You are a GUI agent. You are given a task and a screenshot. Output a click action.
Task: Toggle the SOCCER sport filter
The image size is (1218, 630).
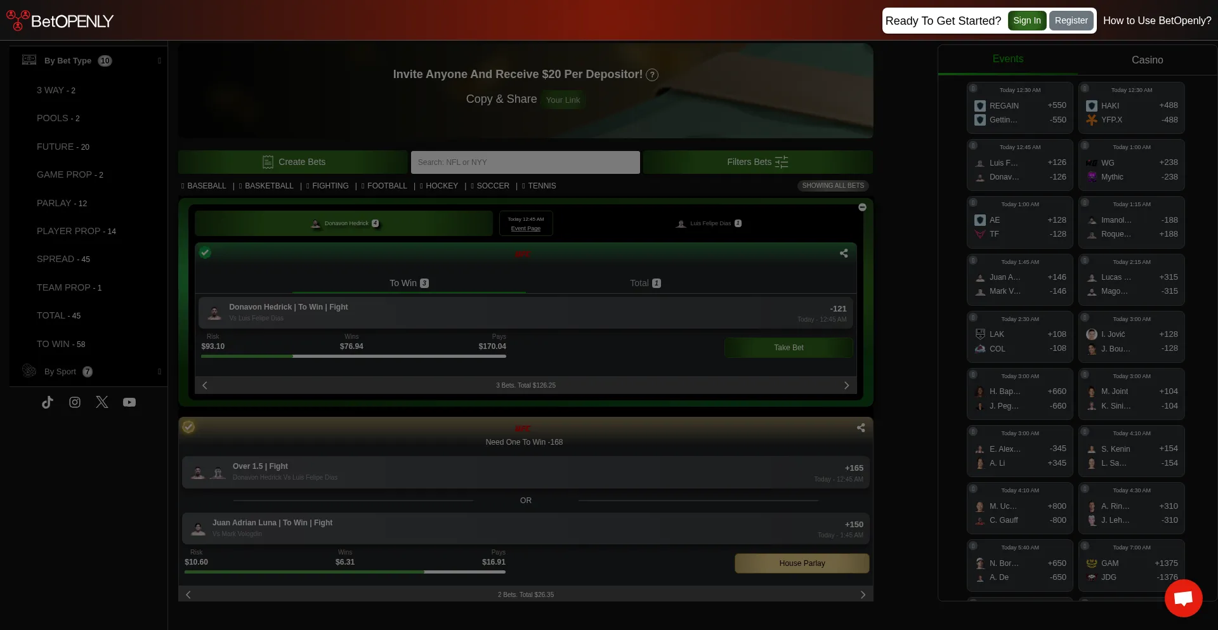coord(490,186)
